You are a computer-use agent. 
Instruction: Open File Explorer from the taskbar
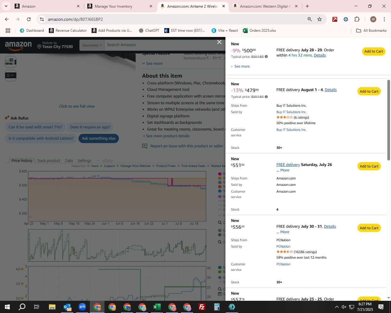[x=52, y=307]
